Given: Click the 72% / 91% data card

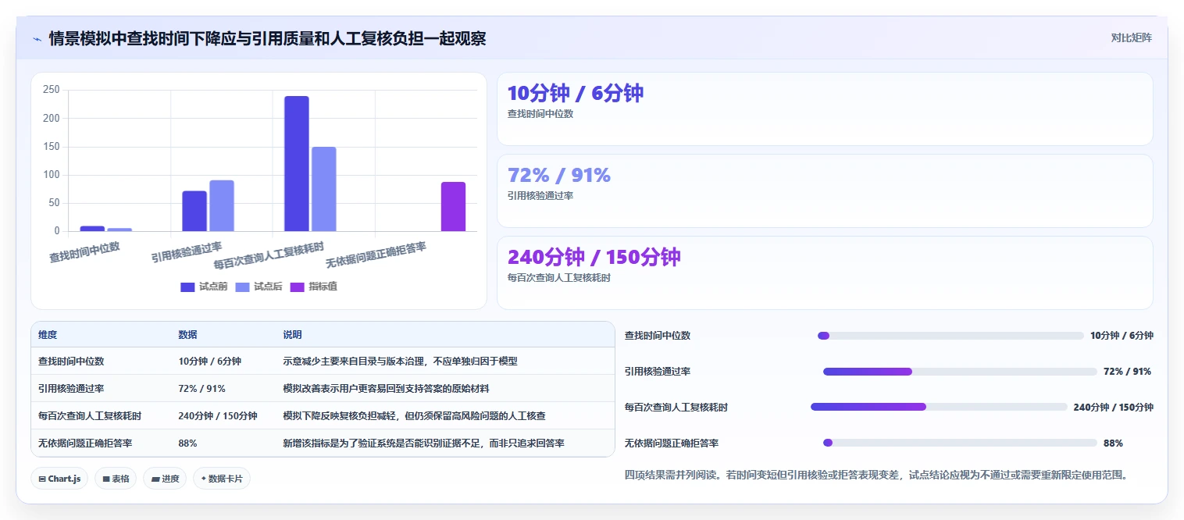Looking at the screenshot, I should [x=825, y=191].
